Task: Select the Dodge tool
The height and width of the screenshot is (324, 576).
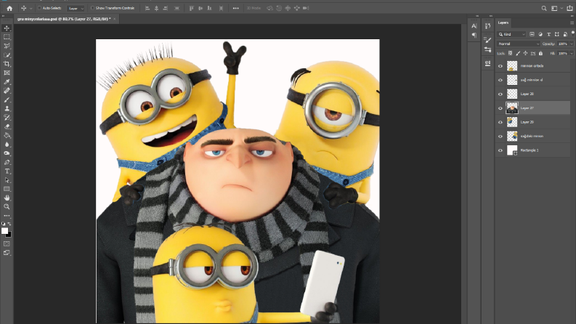Action: (7, 153)
